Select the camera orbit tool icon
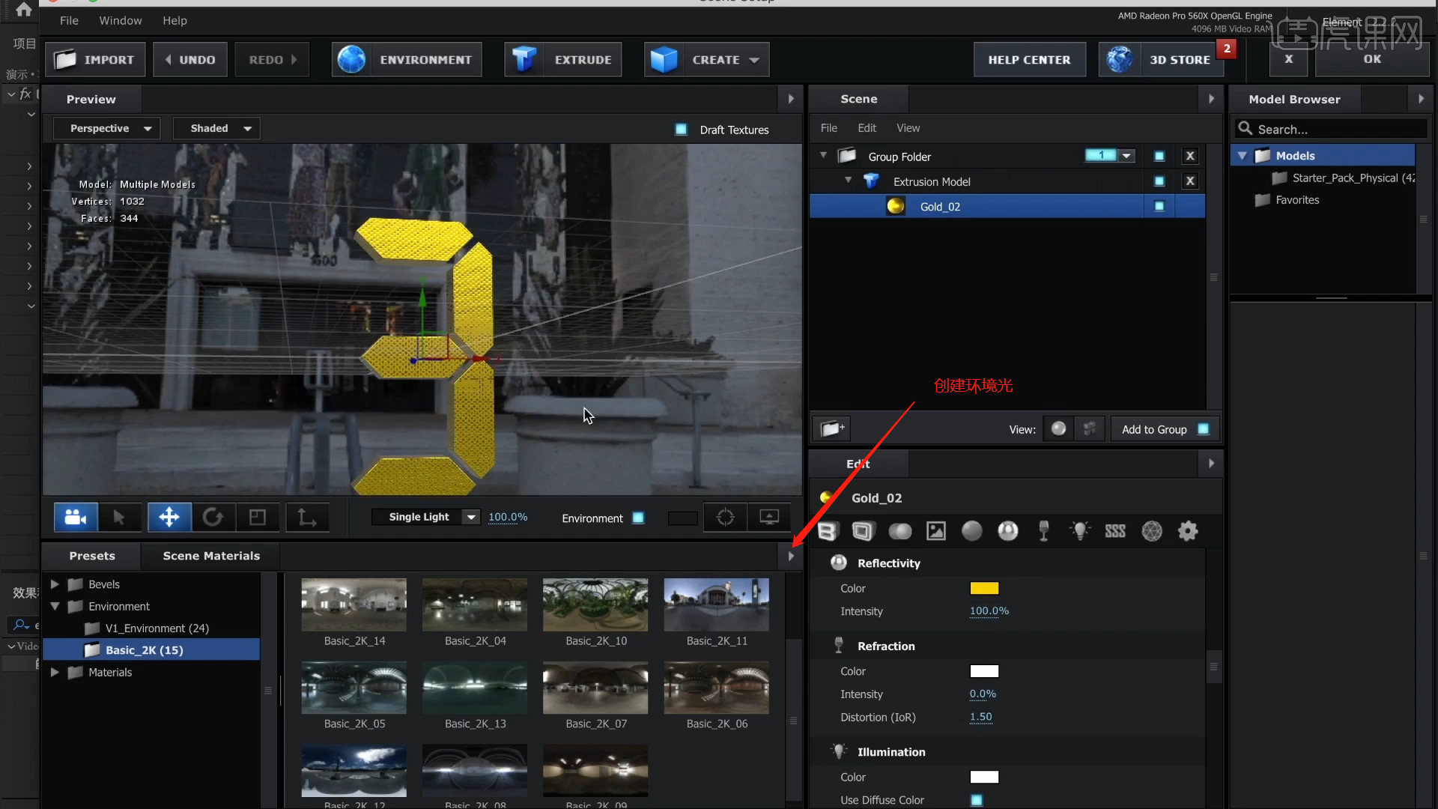This screenshot has width=1438, height=809. (76, 517)
